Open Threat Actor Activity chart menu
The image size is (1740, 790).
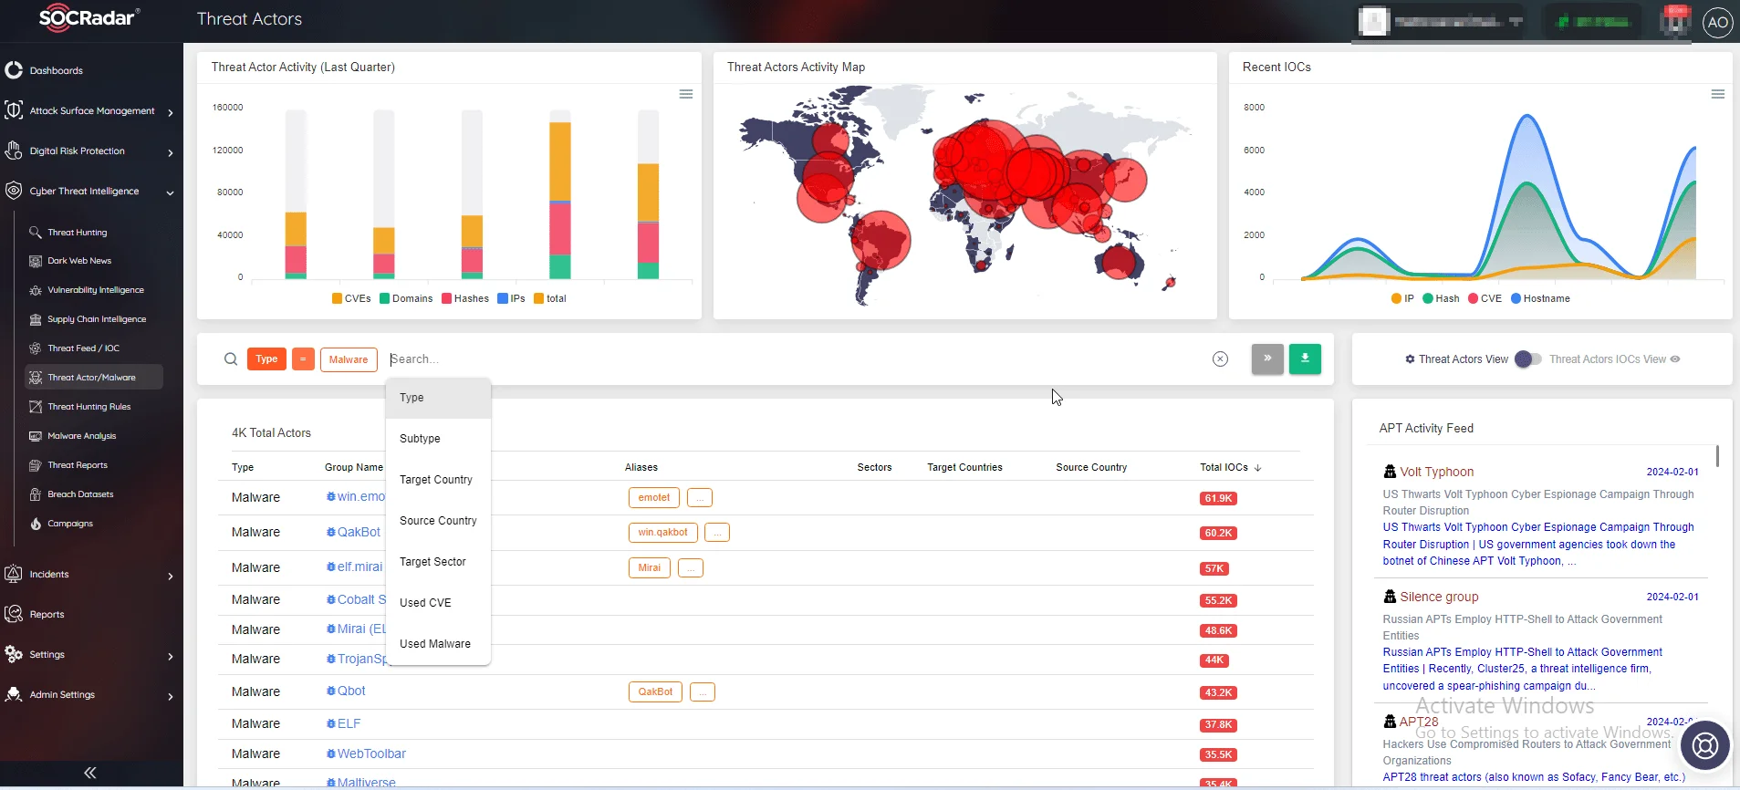point(686,94)
